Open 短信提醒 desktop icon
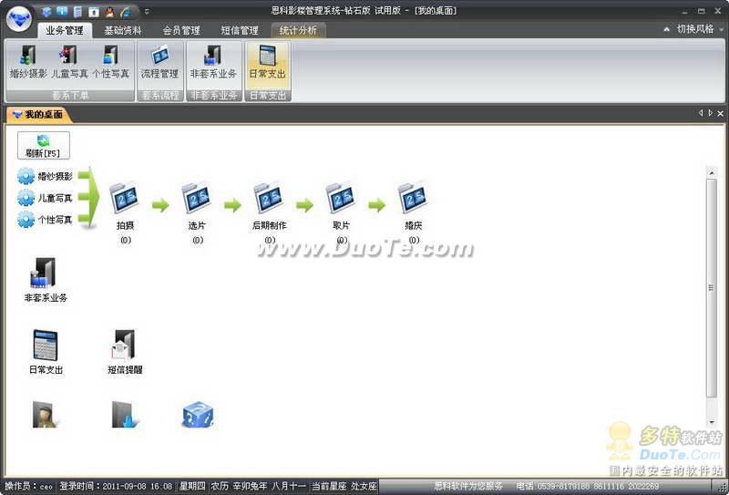This screenshot has height=495, width=729. click(x=125, y=346)
